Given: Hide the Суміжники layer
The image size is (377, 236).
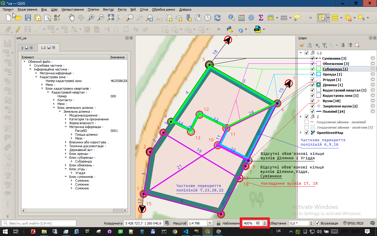Looking at the screenshot, I should (312, 58).
